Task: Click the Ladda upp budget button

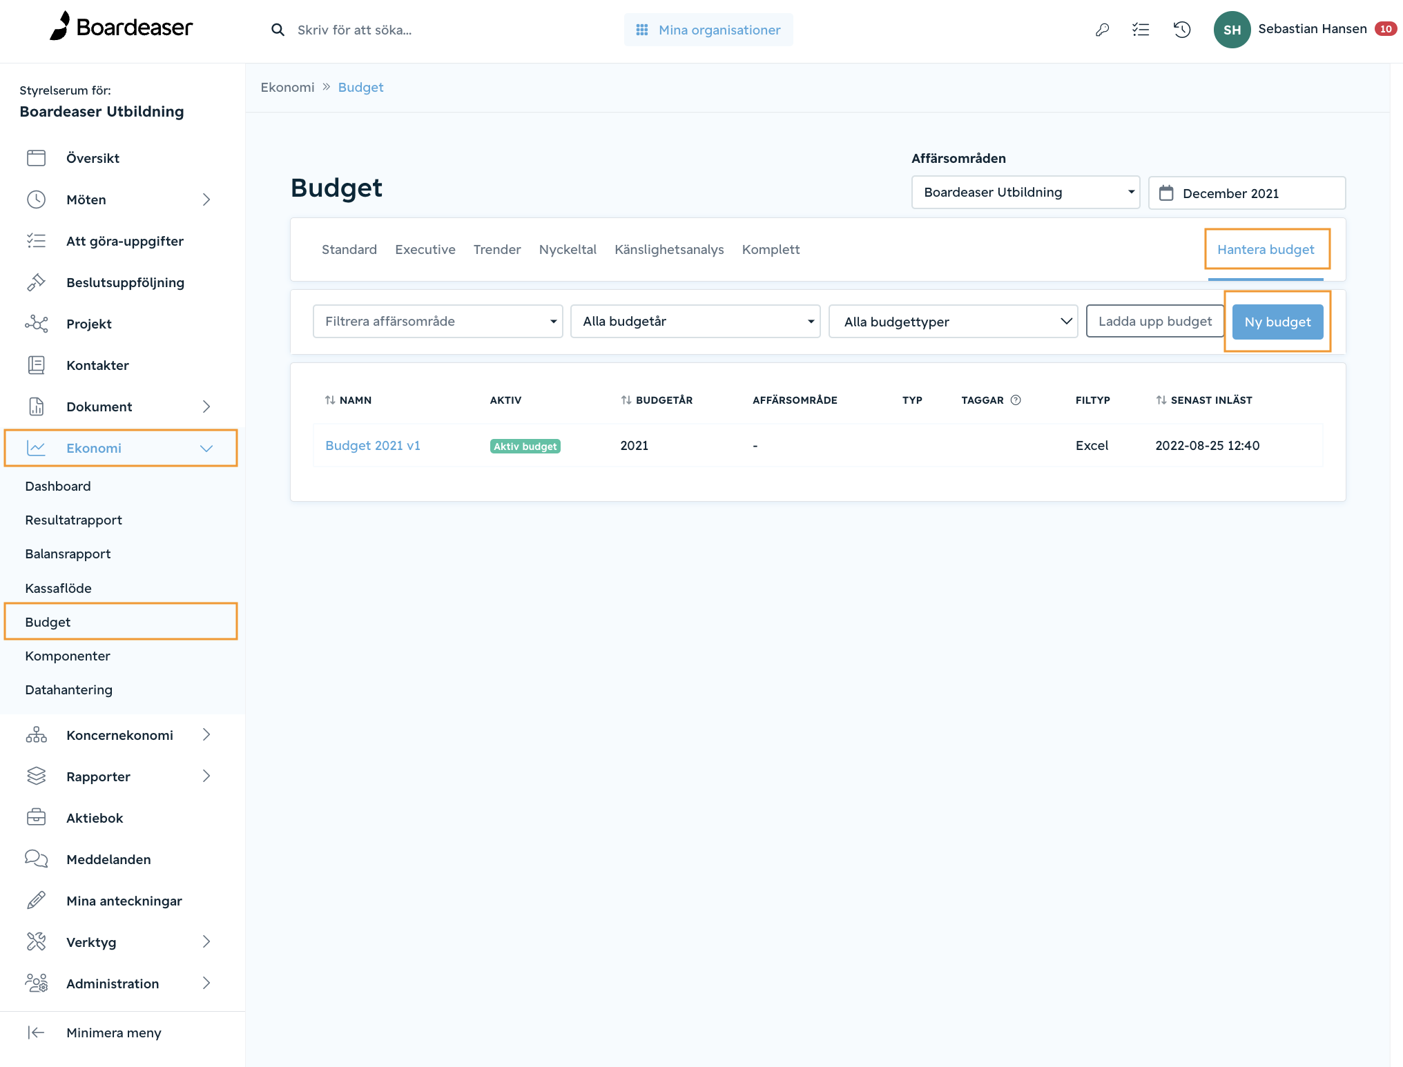Action: point(1155,322)
